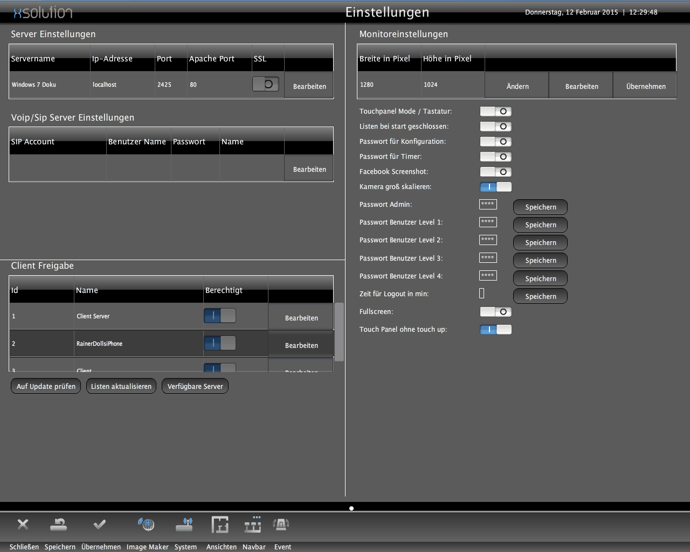The image size is (690, 552).
Task: Open the Image Maker tool
Action: click(x=146, y=525)
